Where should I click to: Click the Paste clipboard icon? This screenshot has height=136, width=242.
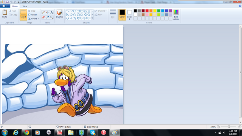point(5,12)
